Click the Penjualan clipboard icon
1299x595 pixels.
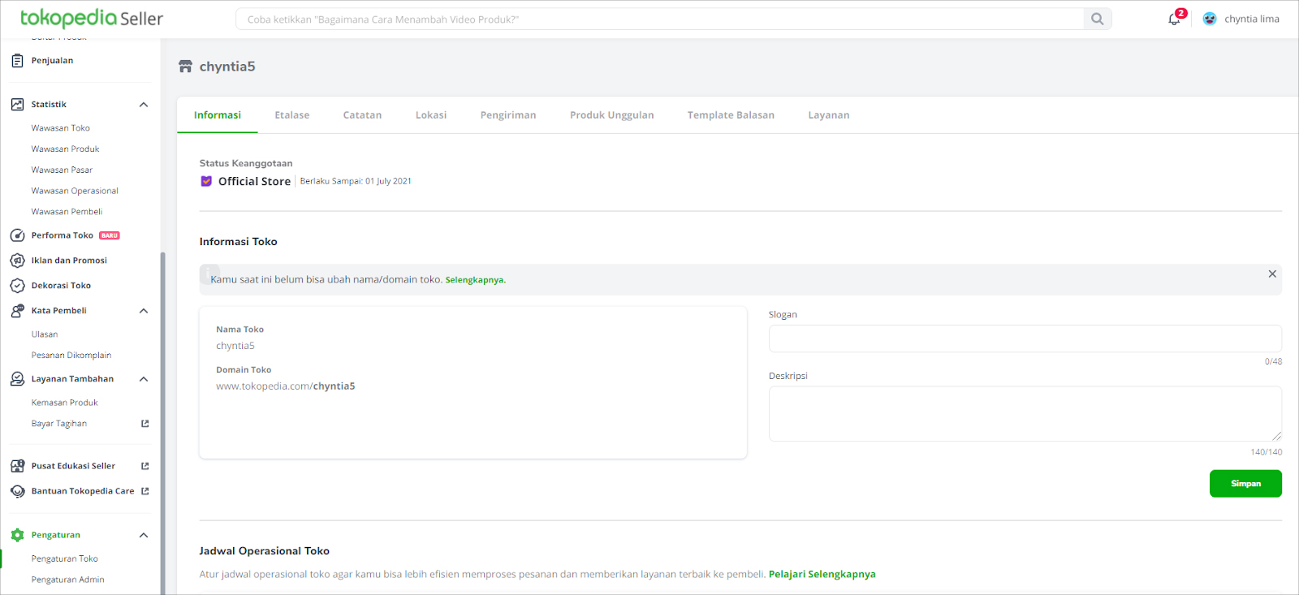[17, 60]
